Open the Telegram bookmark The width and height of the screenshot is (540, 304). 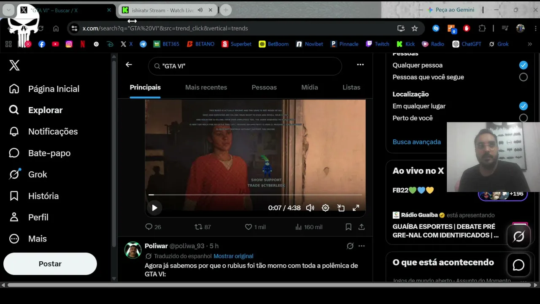pyautogui.click(x=143, y=44)
